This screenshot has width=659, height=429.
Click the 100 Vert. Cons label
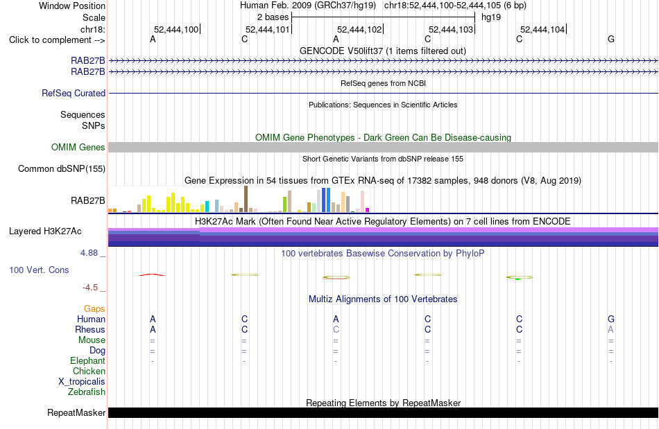pyautogui.click(x=39, y=270)
